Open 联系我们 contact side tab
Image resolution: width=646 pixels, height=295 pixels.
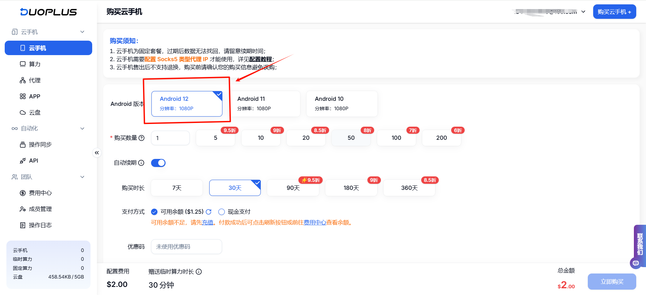pos(640,244)
